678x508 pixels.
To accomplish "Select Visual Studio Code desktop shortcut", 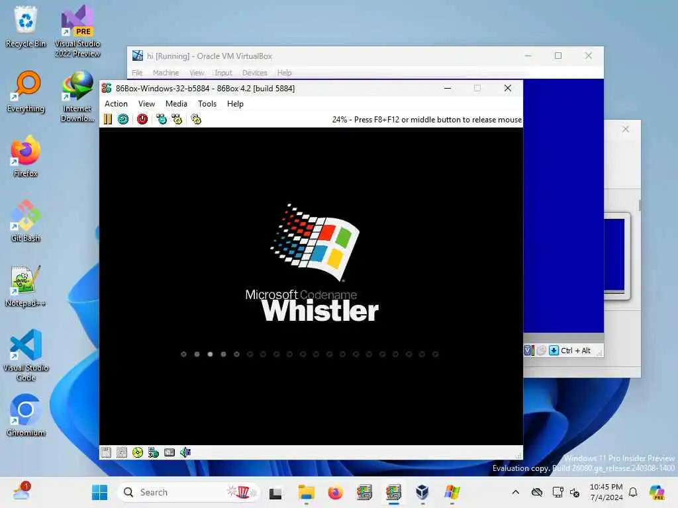I will [26, 355].
